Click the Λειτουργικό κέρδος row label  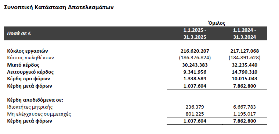pos(30,72)
